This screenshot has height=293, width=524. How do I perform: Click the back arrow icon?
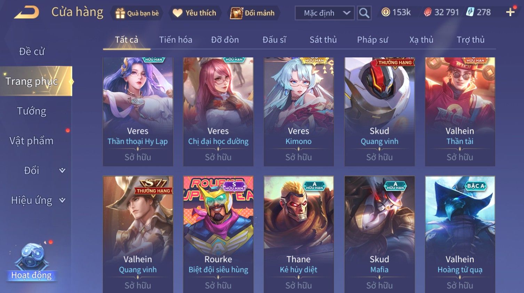[26, 13]
